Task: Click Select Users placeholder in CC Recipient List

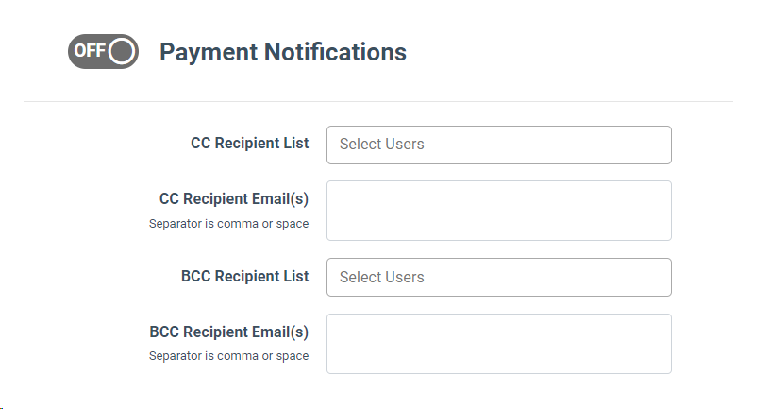Action: (381, 145)
